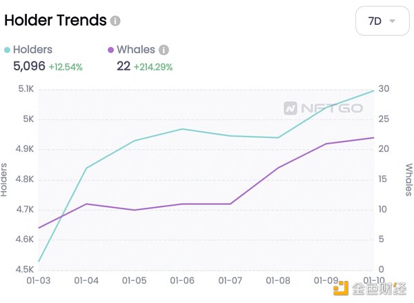This screenshot has width=414, height=303.
Task: Click the 22 whales count value
Action: 124,67
